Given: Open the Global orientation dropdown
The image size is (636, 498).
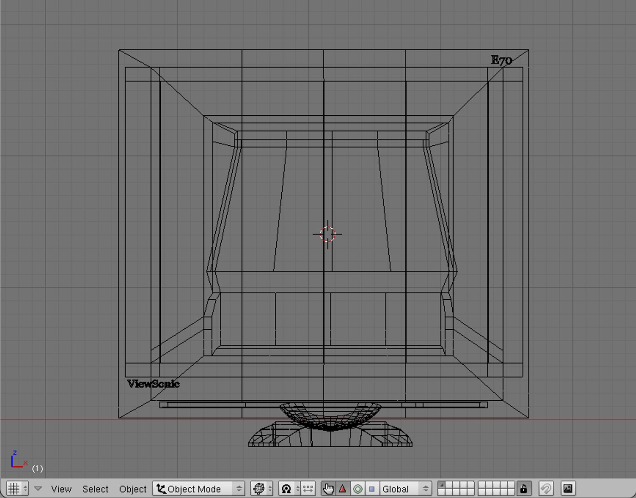Looking at the screenshot, I should click(x=406, y=489).
